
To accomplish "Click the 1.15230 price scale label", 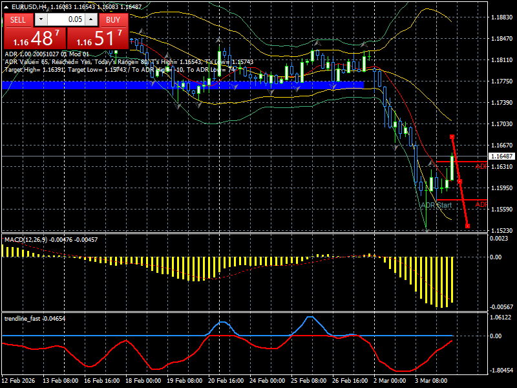I will point(502,230).
